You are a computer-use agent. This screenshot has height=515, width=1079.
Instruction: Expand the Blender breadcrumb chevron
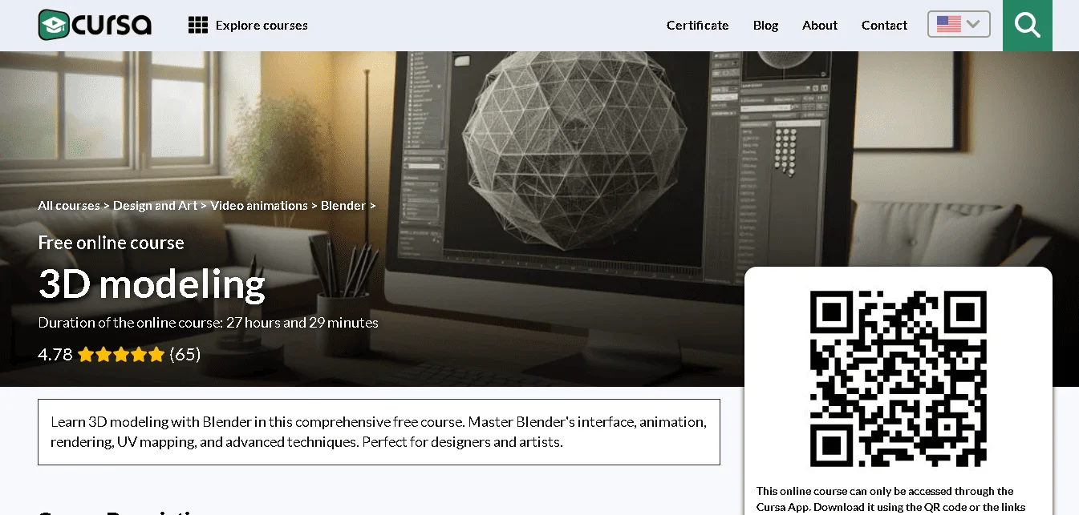(372, 205)
